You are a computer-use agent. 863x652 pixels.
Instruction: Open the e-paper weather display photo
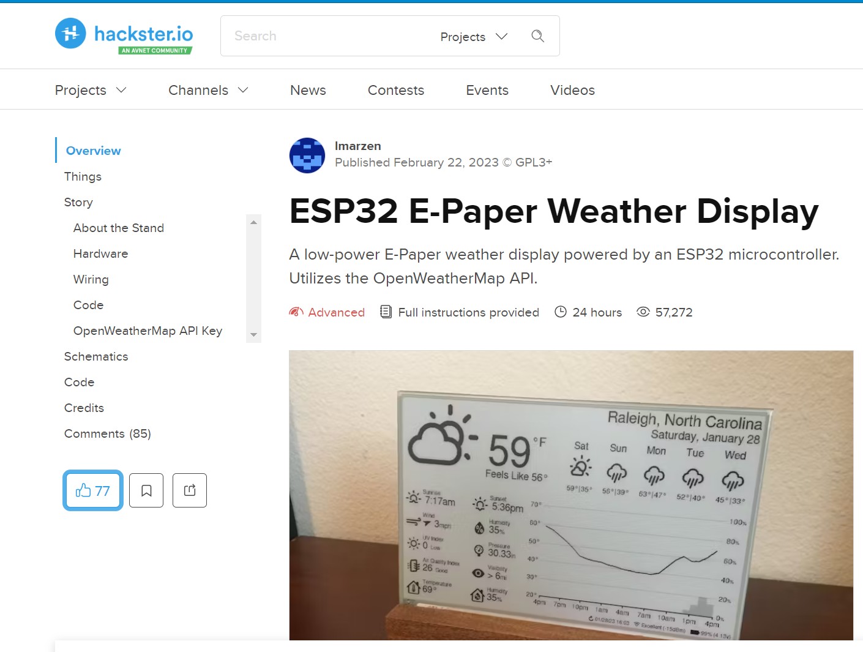tap(571, 495)
